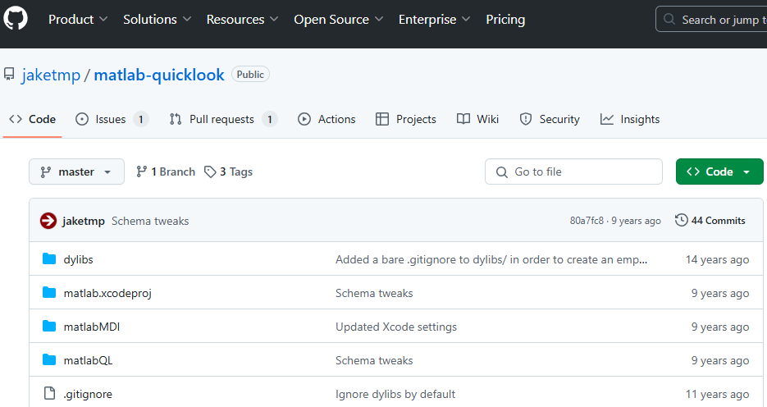Click the repository icon left of jaketmp
Image resolution: width=767 pixels, height=407 pixels.
[9, 75]
